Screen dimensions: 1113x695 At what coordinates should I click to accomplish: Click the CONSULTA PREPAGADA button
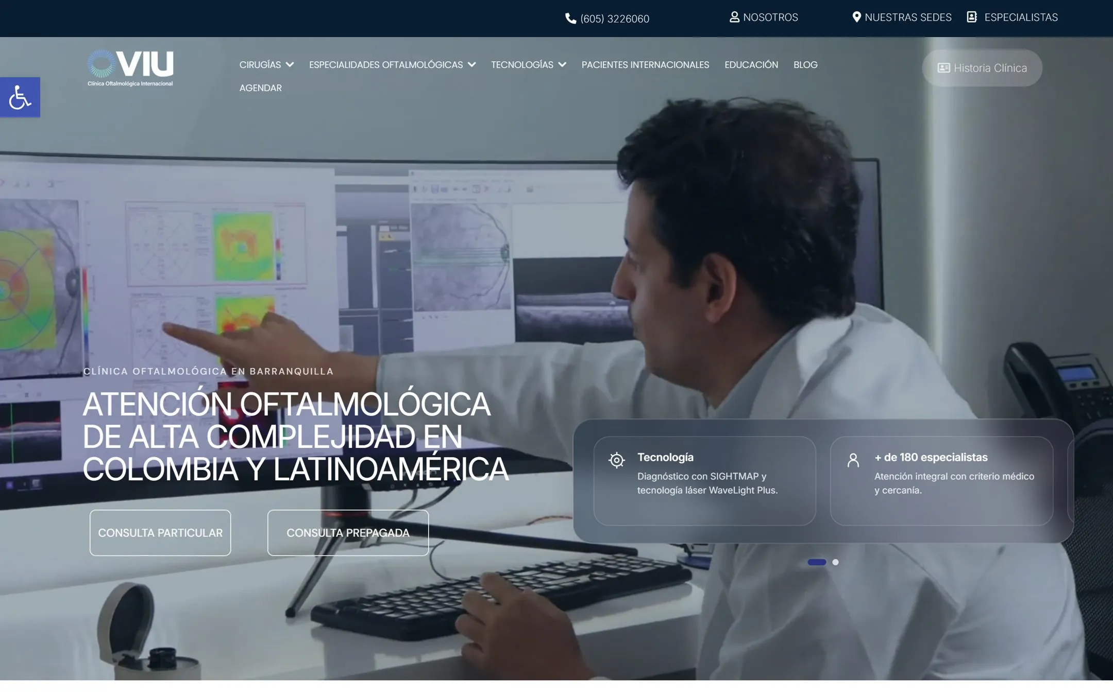(x=348, y=533)
